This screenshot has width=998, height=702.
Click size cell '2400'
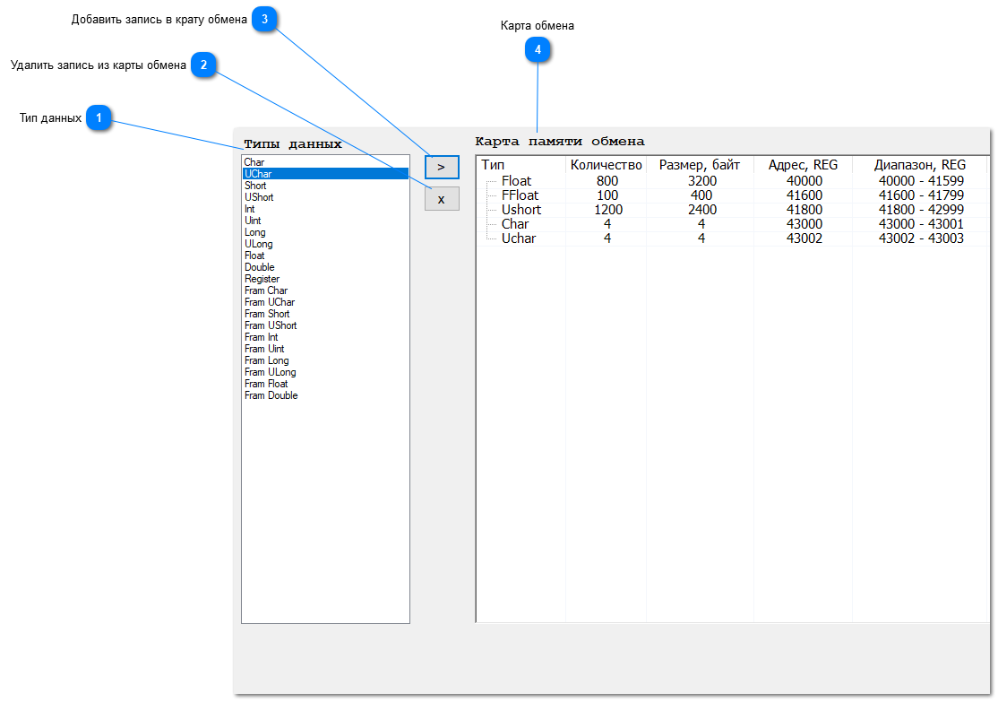(x=702, y=210)
